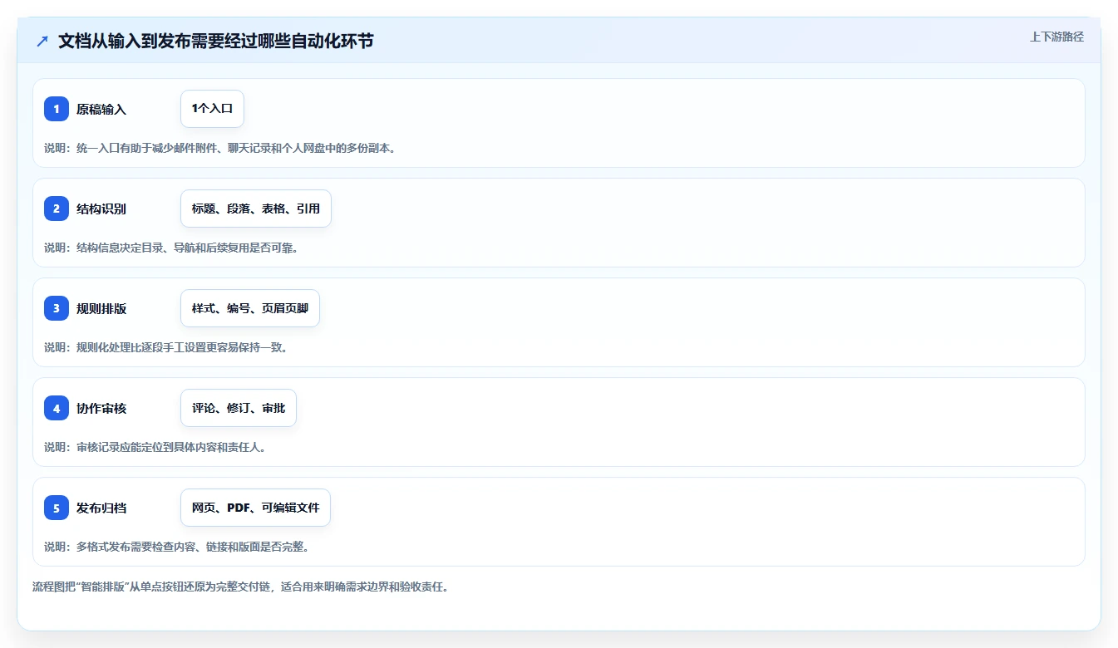Click the arrow icon beside the header title
The height and width of the screenshot is (648, 1118).
[42, 41]
